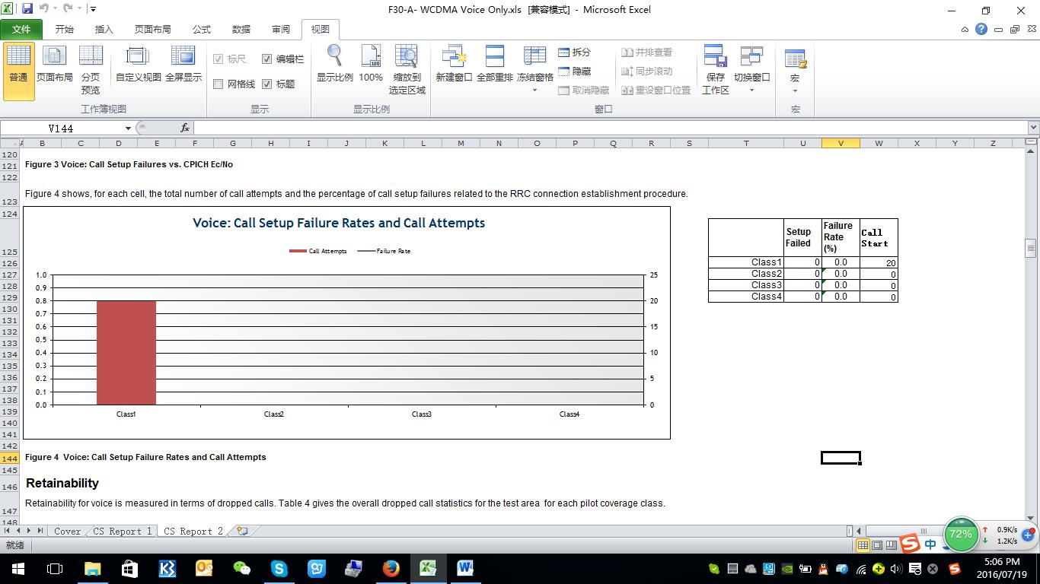
Task: Enable the Gridlines (网格线) checkbox
Action: click(219, 84)
